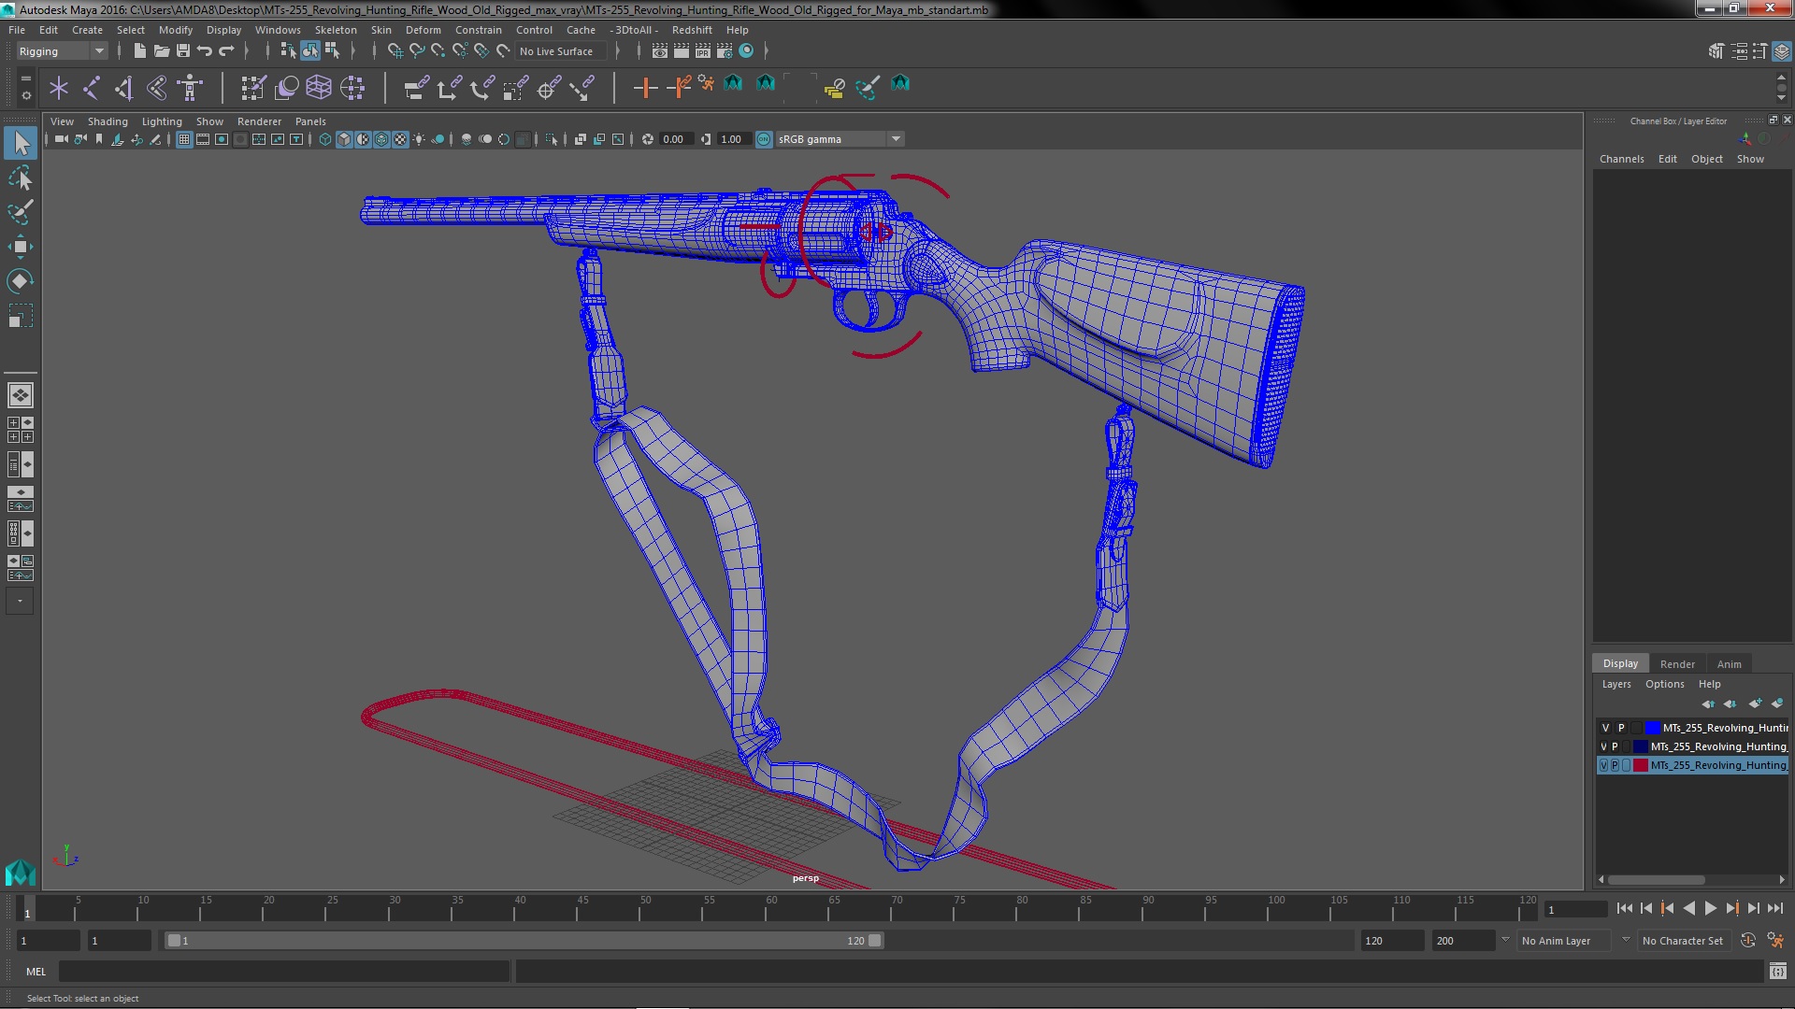The width and height of the screenshot is (1795, 1009).
Task: Choose the Scale tool in the toolbox
Action: coord(21,316)
